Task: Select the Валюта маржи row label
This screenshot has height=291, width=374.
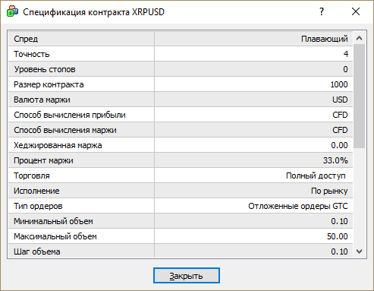Action: click(42, 100)
